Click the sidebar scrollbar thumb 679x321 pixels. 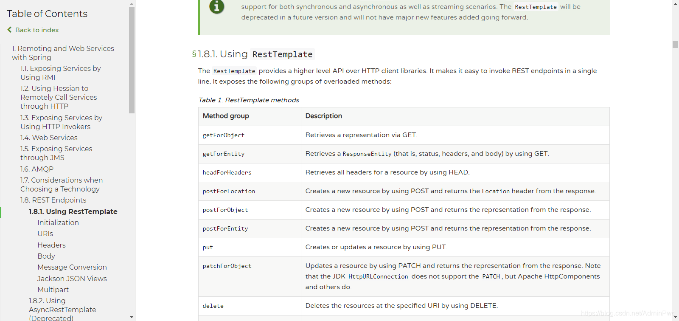tap(132, 60)
